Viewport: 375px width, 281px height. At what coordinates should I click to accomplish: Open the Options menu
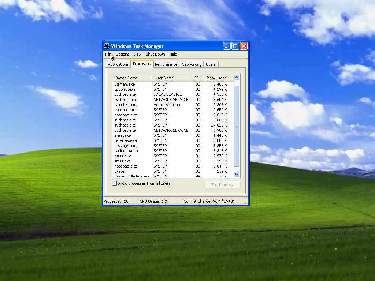coord(122,54)
